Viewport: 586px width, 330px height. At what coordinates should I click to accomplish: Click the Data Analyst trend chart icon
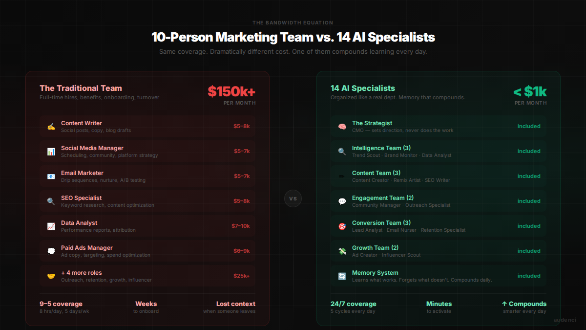click(x=51, y=226)
